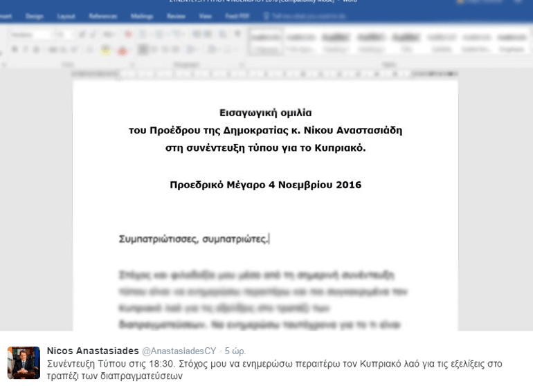533x386 pixels.
Task: Click the bullet list icon
Action: pyautogui.click(x=144, y=34)
